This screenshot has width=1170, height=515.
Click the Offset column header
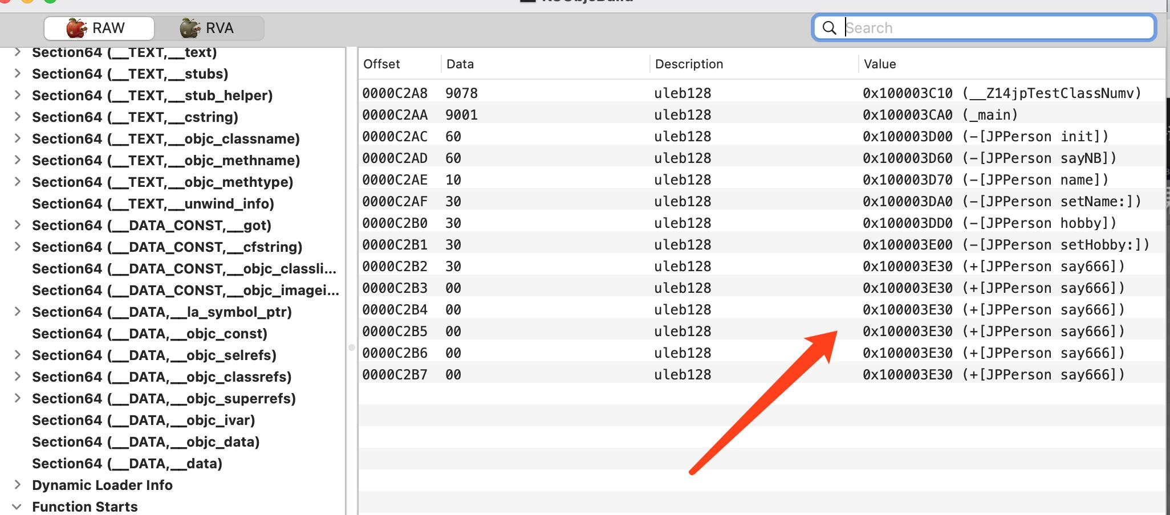pyautogui.click(x=381, y=64)
